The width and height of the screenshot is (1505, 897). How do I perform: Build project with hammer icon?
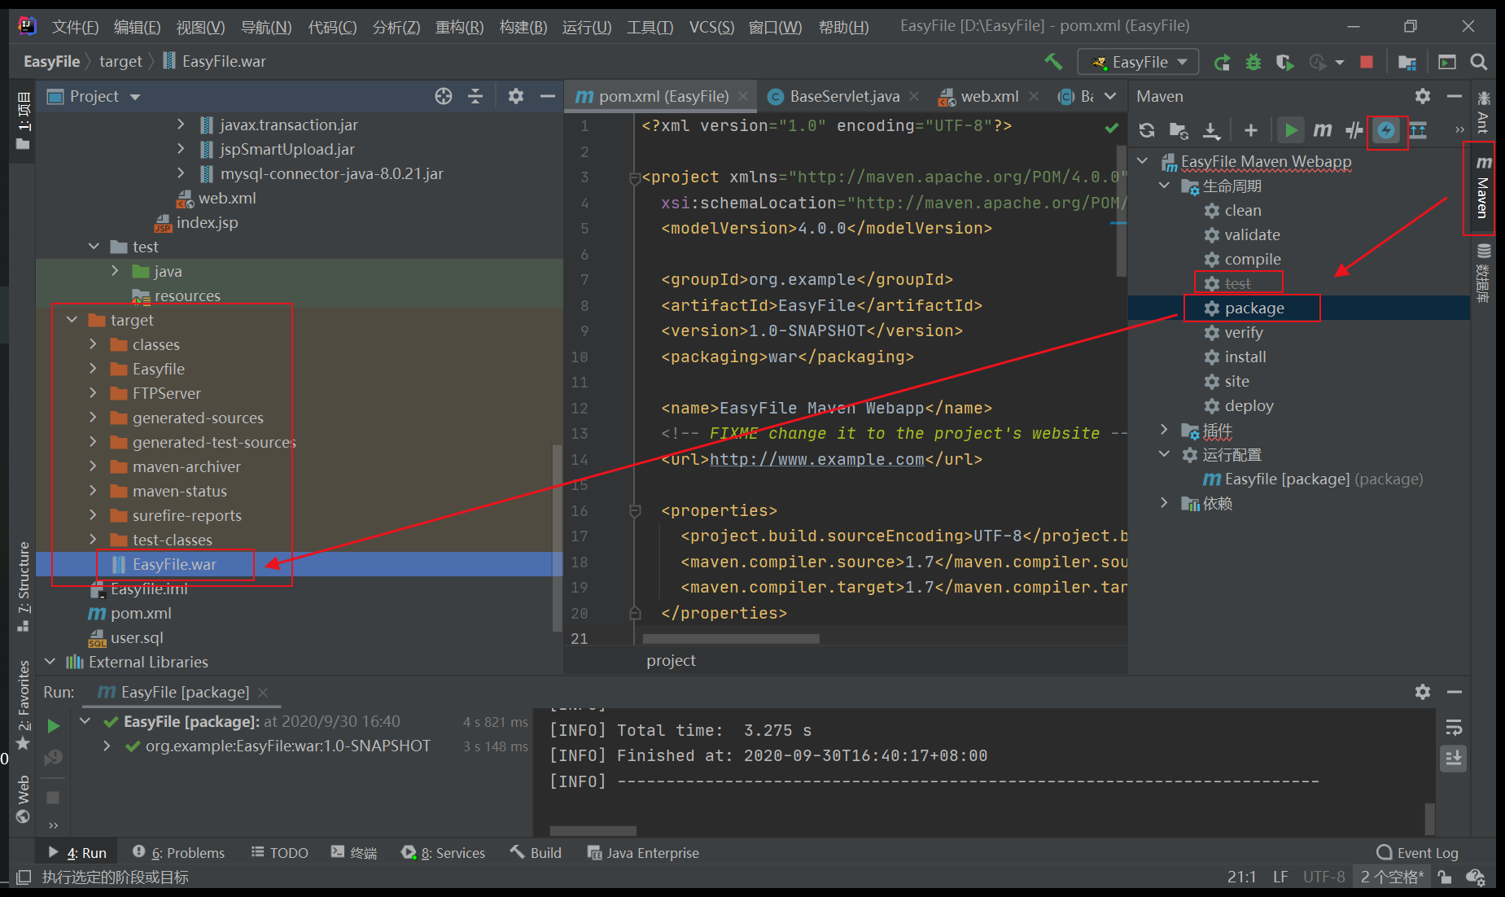click(1053, 62)
